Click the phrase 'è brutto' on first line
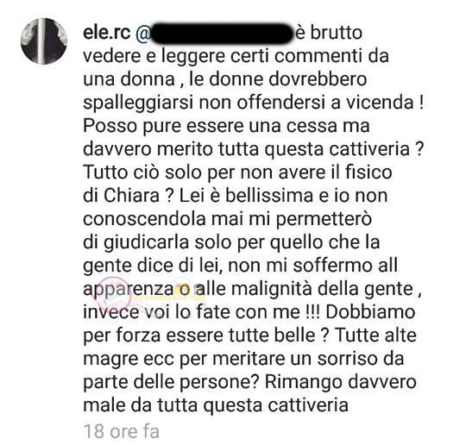Screen dimensions: 466x445 pos(329,33)
